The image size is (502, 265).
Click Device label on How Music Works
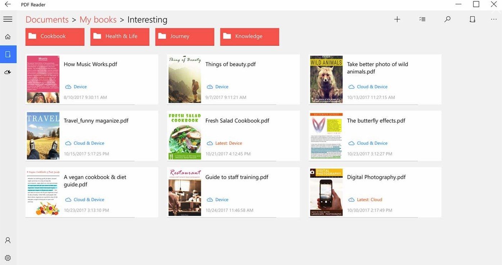80,87
